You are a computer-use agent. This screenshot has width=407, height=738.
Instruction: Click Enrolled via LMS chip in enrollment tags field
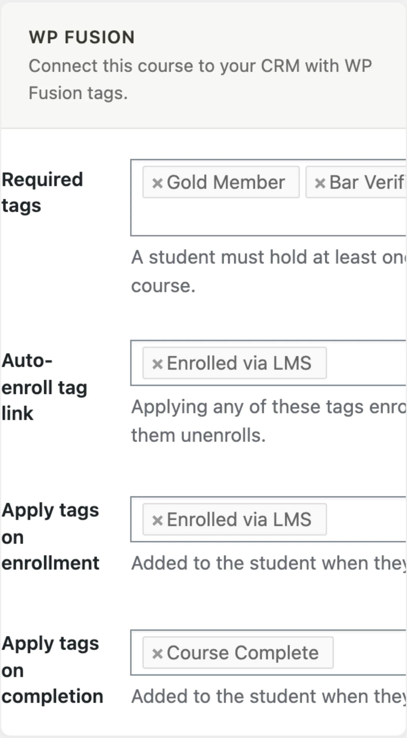(235, 519)
